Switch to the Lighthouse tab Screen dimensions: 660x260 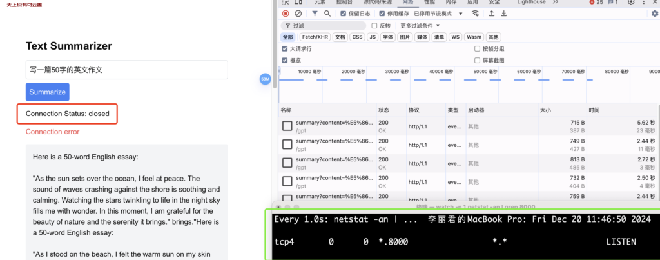click(531, 2)
